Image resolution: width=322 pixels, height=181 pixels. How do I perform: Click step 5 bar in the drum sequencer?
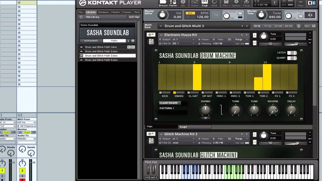point(197,77)
